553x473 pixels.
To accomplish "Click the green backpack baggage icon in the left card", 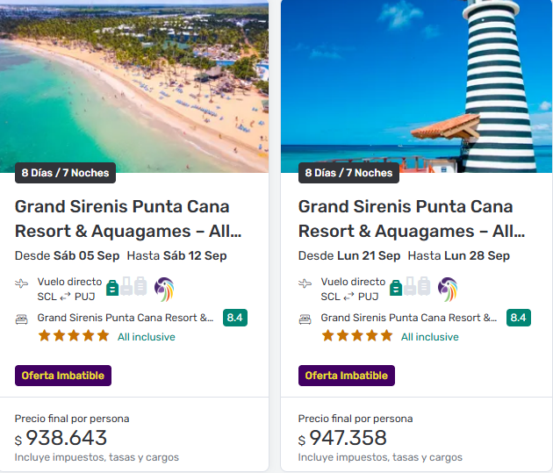I will (112, 287).
